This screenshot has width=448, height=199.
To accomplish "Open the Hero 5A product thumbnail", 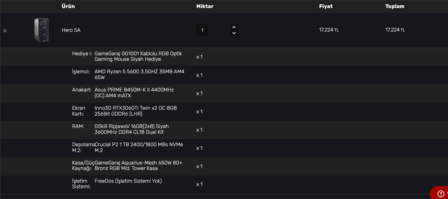I will click(41, 30).
